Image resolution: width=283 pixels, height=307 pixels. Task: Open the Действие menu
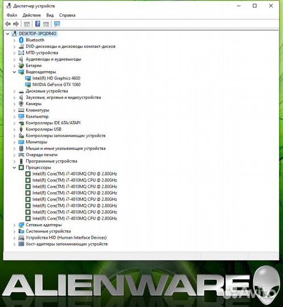[31, 15]
